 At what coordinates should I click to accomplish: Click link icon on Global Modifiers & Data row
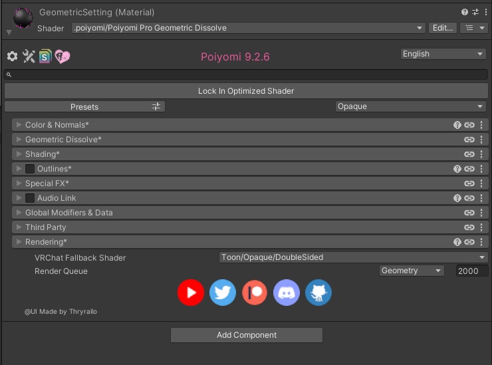[x=469, y=213]
